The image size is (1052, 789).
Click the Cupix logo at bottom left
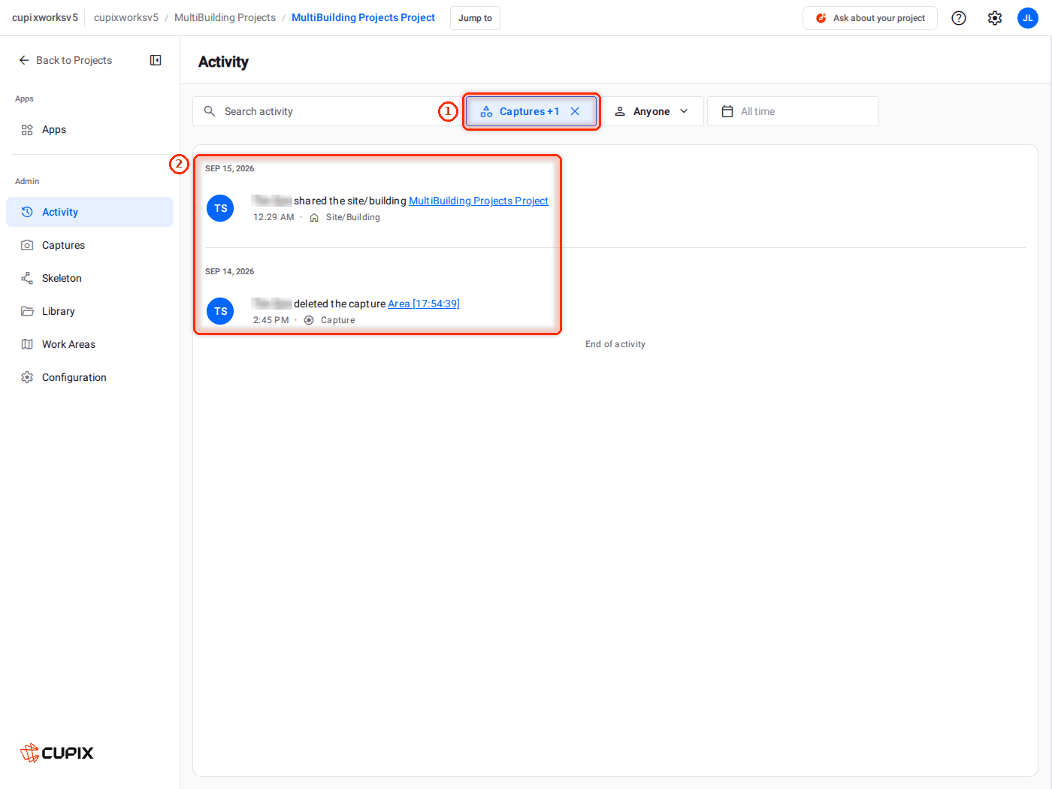pos(57,752)
